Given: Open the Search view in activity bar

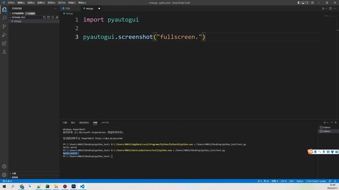Looking at the screenshot, I should click(4, 17).
